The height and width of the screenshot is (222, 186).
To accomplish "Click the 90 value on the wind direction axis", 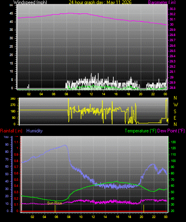I will 14,118.
